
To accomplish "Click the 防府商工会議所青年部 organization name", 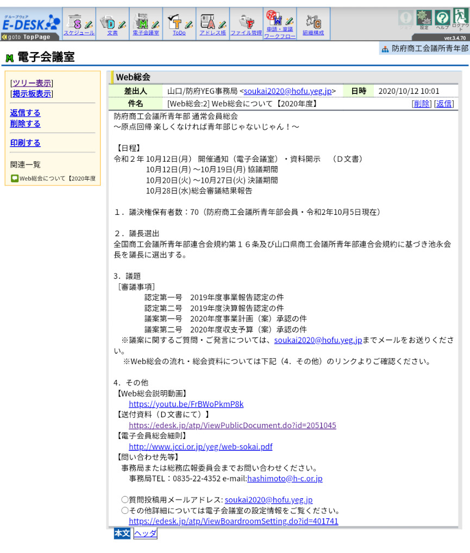I will [x=430, y=49].
